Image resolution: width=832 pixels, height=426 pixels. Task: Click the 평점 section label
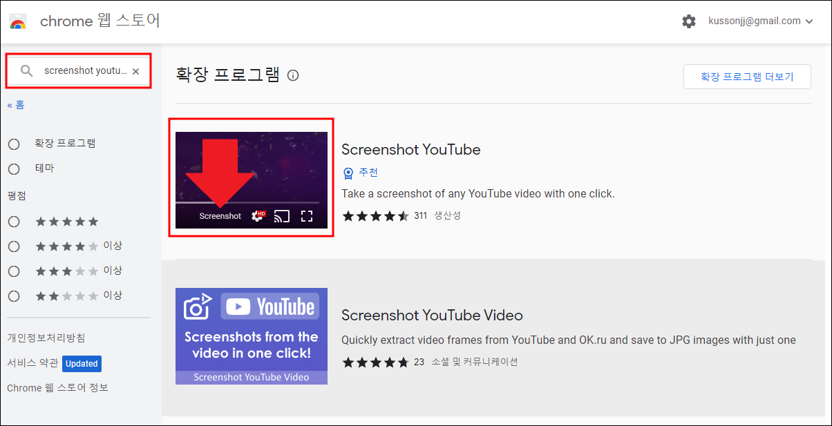16,196
